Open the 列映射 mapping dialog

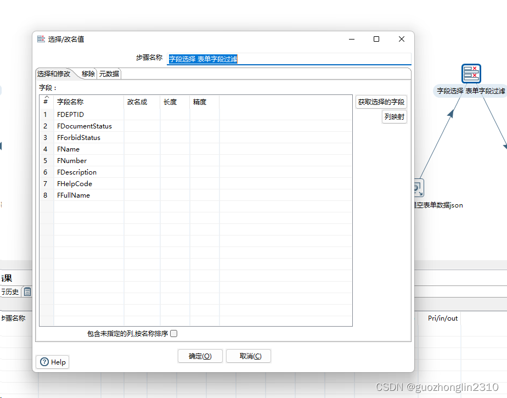(x=394, y=116)
